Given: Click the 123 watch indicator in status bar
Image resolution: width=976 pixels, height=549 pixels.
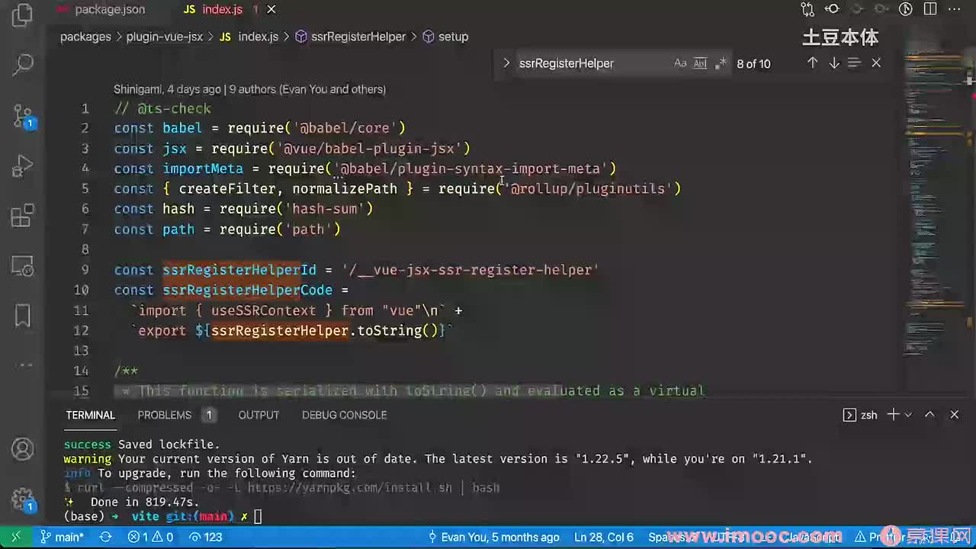Looking at the screenshot, I should click(205, 538).
